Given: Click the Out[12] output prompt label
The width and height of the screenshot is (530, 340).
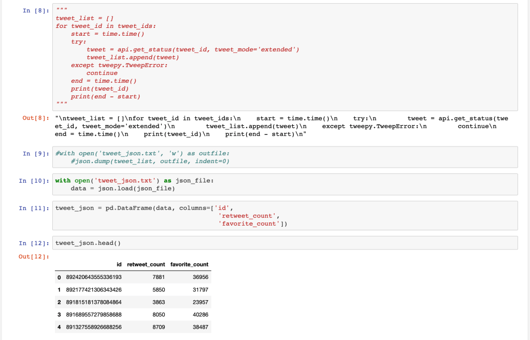Looking at the screenshot, I should pyautogui.click(x=34, y=257).
